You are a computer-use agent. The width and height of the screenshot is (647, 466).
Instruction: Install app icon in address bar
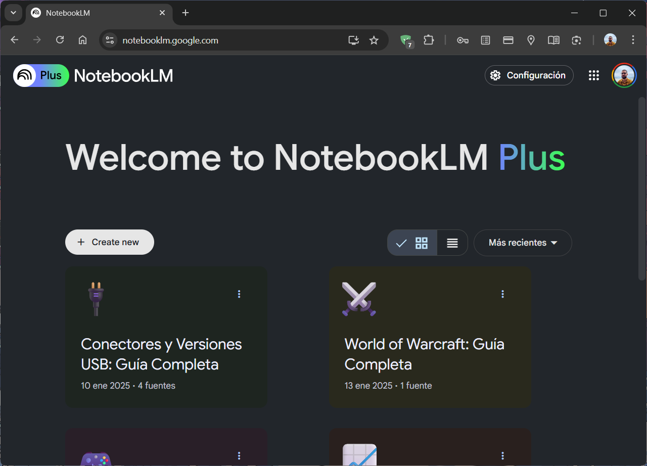coord(354,40)
